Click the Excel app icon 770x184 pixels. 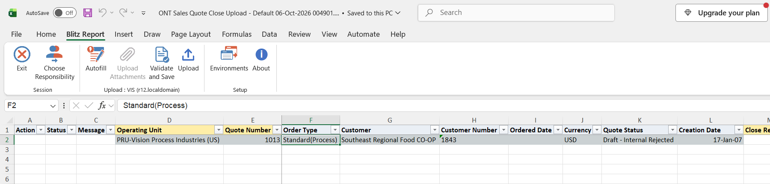(x=13, y=13)
